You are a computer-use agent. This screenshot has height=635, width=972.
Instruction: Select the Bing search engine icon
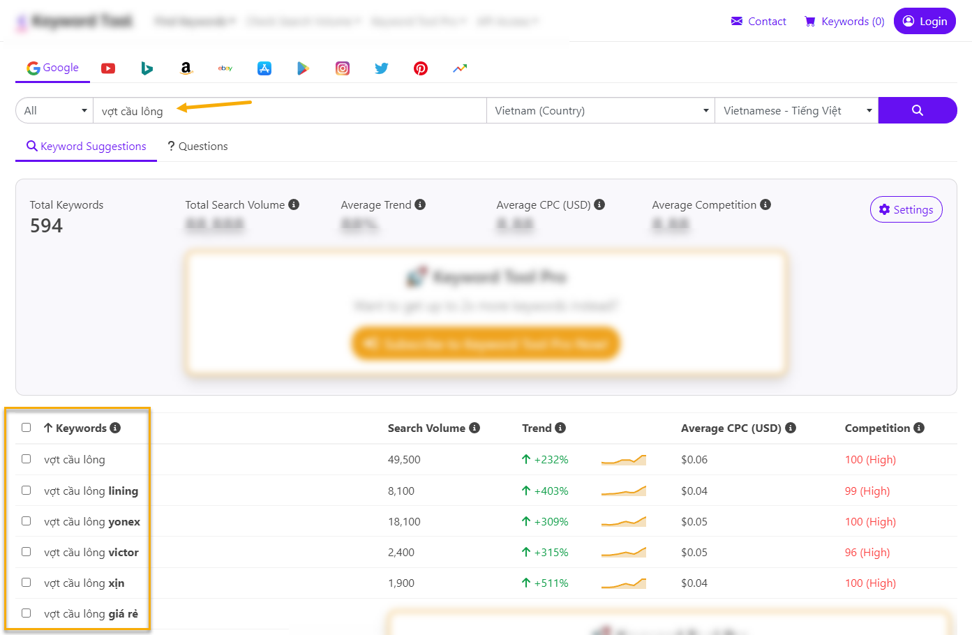147,68
